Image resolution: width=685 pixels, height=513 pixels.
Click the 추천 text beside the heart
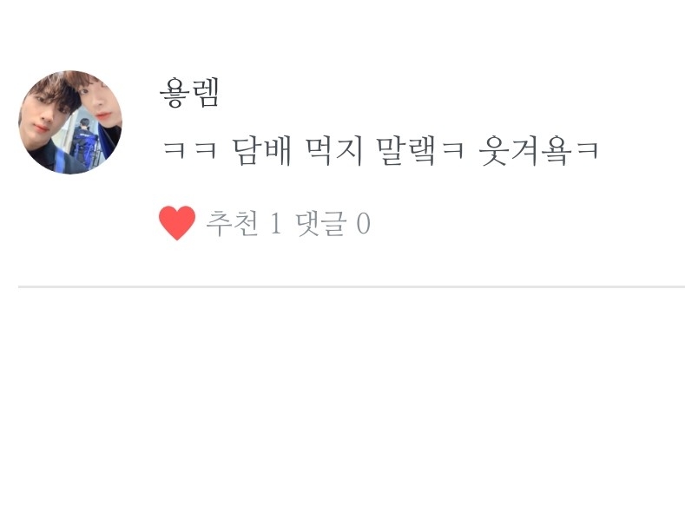232,223
